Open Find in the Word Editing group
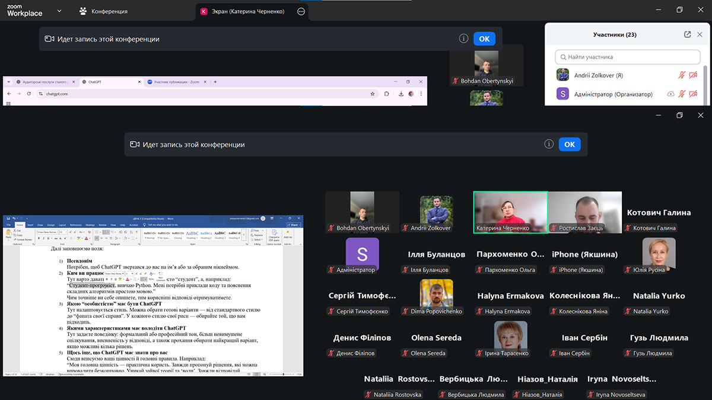This screenshot has height=400, width=712. point(256,231)
